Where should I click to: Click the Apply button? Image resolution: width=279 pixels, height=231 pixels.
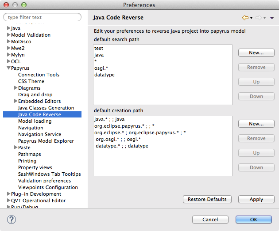click(256, 199)
